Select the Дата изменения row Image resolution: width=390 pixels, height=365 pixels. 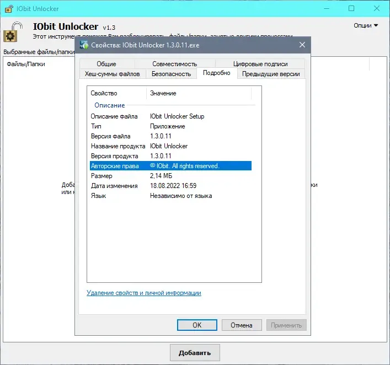[170, 186]
